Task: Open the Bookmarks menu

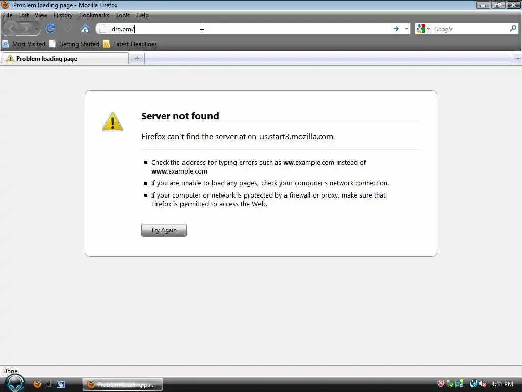Action: pos(94,15)
